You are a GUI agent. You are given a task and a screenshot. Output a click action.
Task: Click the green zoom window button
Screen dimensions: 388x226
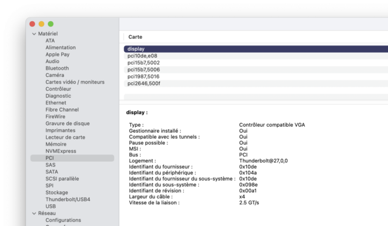click(51, 24)
